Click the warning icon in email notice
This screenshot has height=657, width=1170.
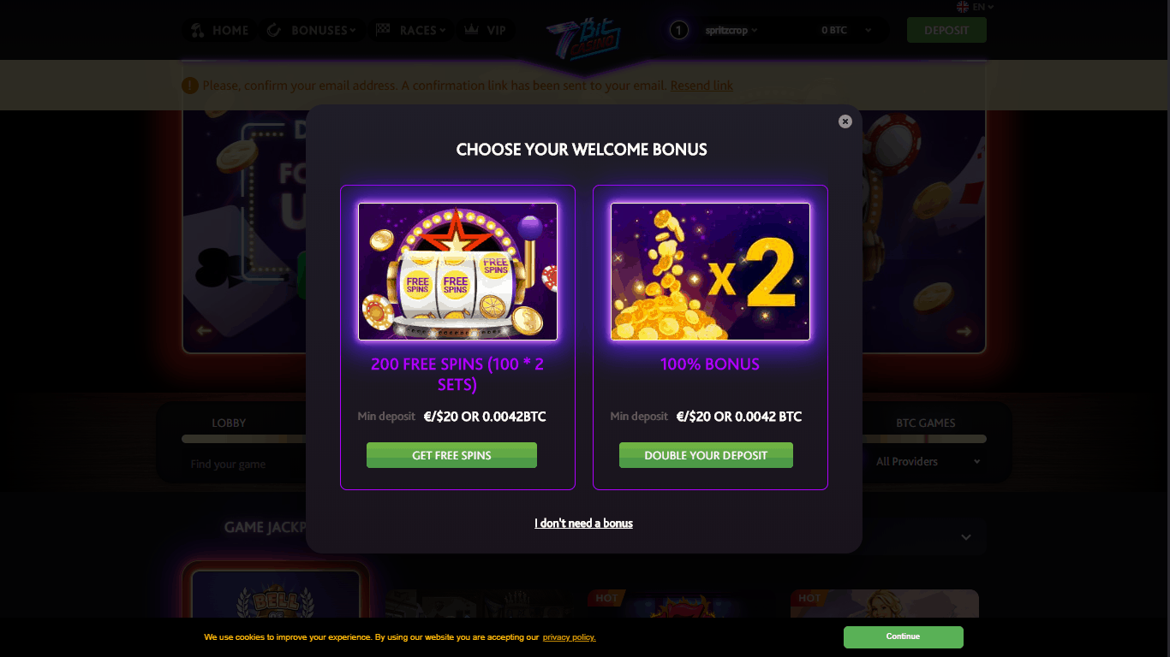(x=190, y=86)
